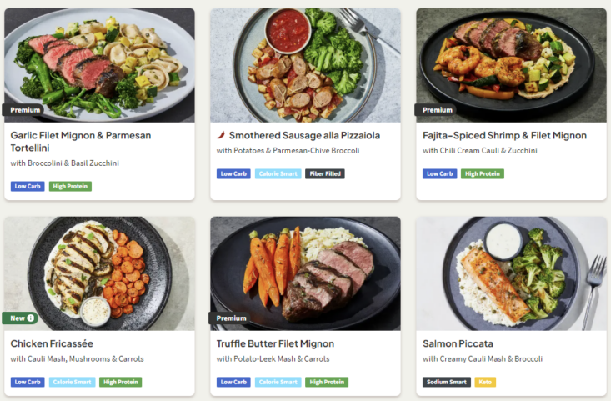Select the Keto tag on Salmon Piccata
The height and width of the screenshot is (401, 611).
(485, 382)
